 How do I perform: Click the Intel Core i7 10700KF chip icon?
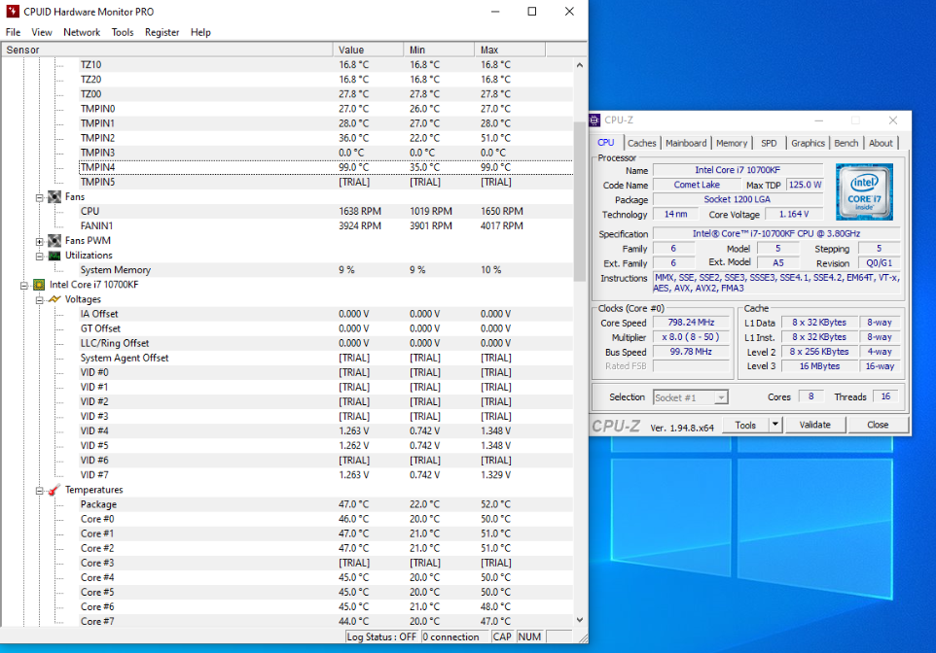[39, 285]
